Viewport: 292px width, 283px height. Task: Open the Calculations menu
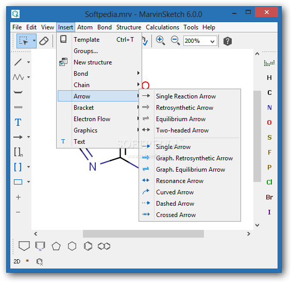(x=162, y=27)
